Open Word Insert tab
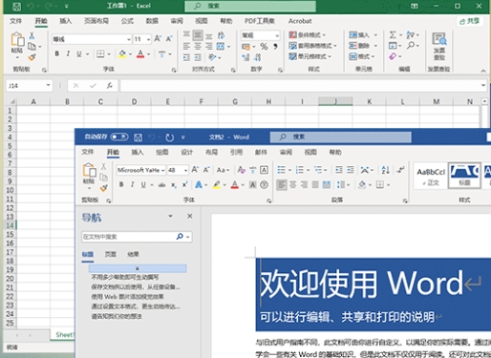491x358 pixels. [x=138, y=152]
